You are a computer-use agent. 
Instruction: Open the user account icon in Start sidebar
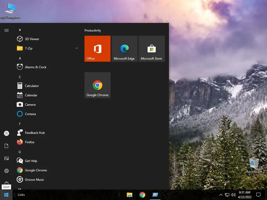point(7,133)
